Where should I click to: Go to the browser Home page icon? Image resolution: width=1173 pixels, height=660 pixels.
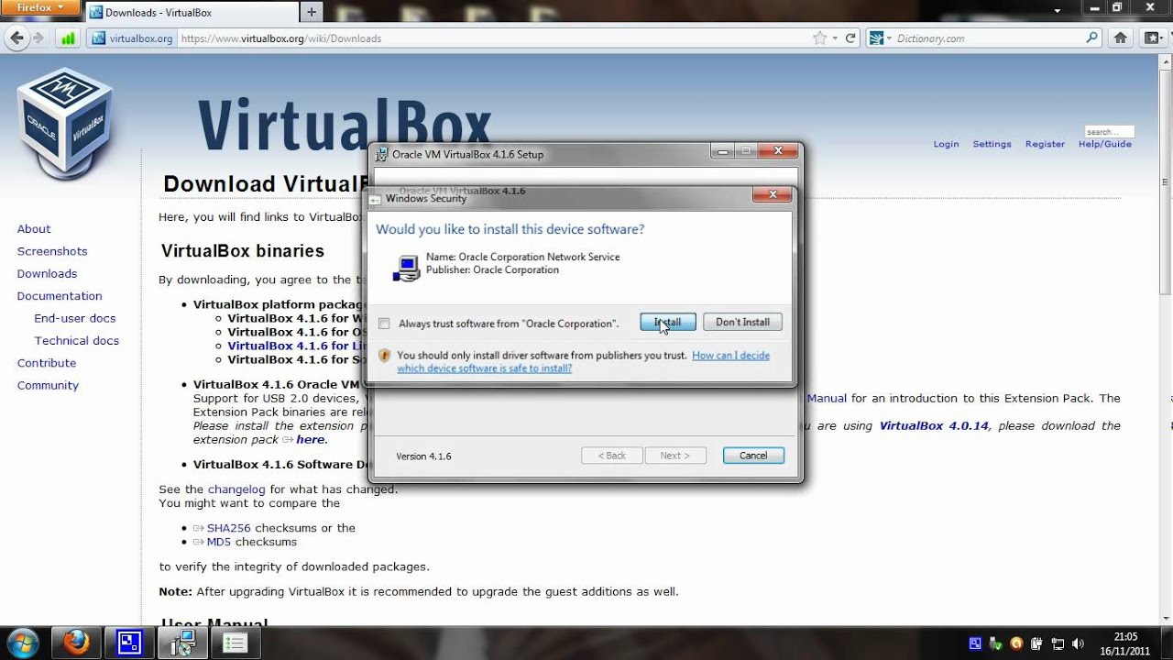(1120, 38)
